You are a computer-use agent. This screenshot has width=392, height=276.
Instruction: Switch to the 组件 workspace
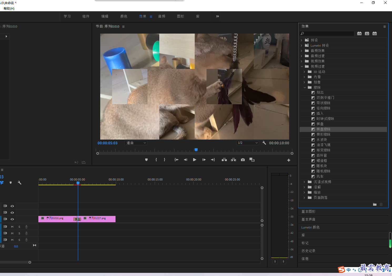86,16
